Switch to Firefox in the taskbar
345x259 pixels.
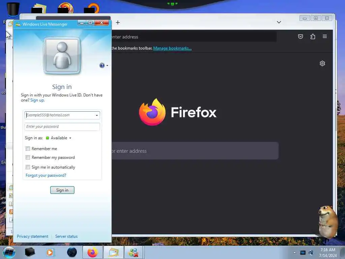[x=93, y=252]
